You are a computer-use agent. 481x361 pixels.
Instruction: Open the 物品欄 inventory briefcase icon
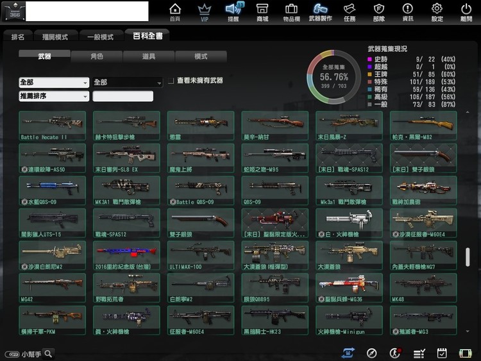291,12
